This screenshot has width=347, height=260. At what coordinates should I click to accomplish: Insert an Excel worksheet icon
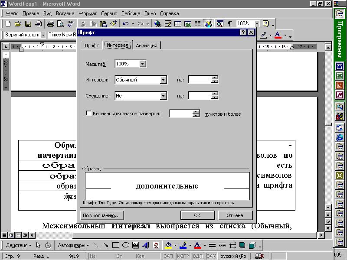coord(188,24)
